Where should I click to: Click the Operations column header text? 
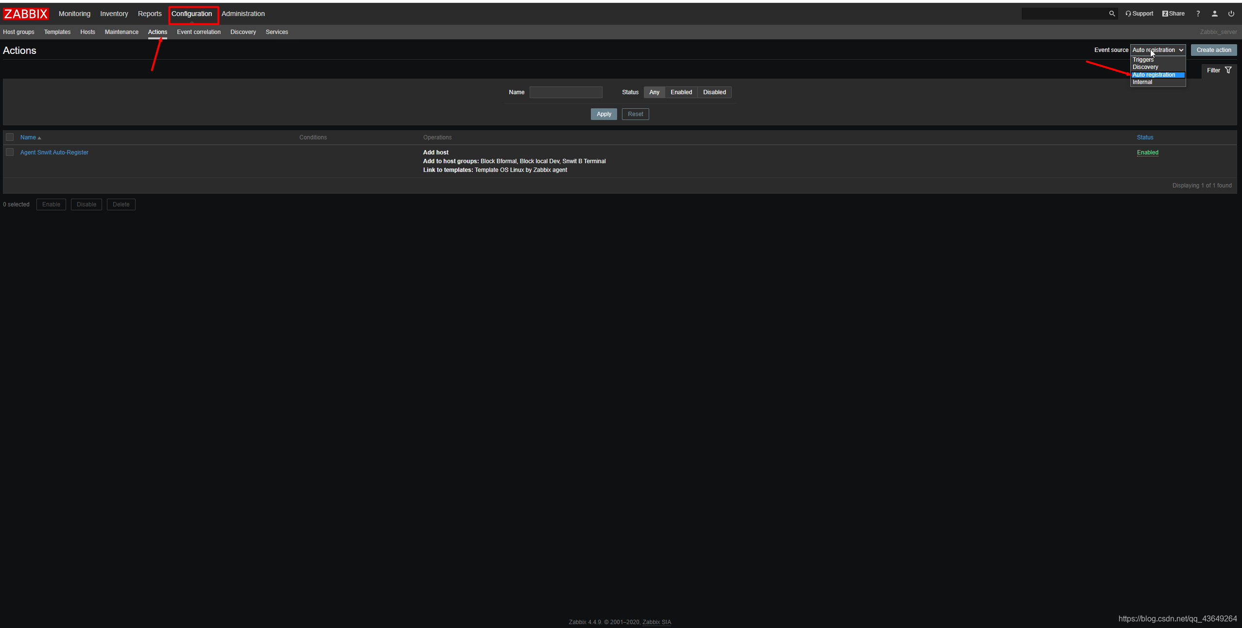point(437,137)
